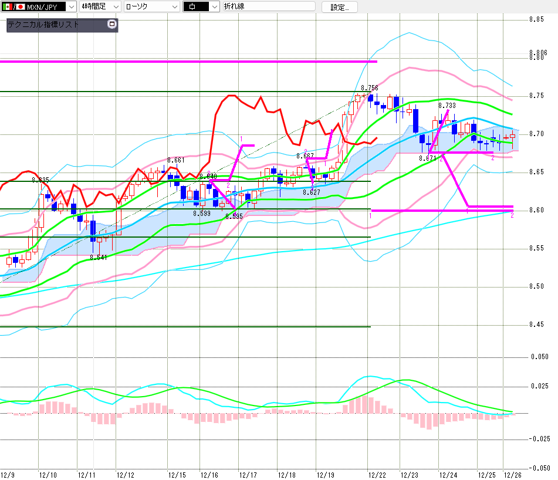Select the thick magenta line near 8.80
This screenshot has width=558, height=480.
188,61
